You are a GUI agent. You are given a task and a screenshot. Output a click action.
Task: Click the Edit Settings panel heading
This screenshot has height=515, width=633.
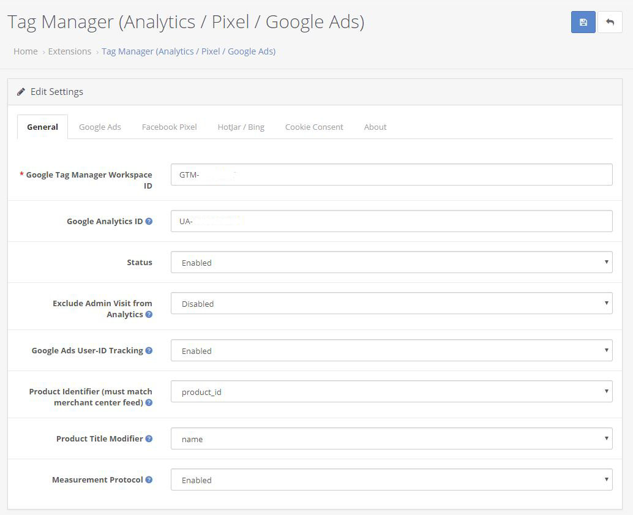pos(56,92)
